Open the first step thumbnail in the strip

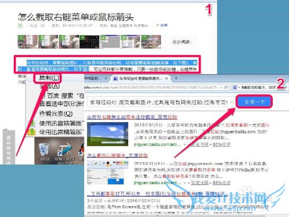click(28, 42)
